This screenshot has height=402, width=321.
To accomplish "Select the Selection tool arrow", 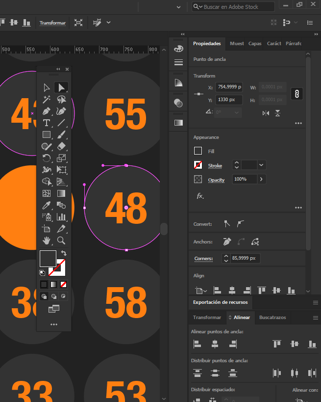I will click(x=47, y=87).
